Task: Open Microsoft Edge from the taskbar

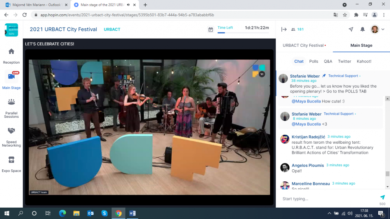Action: (x=62, y=213)
